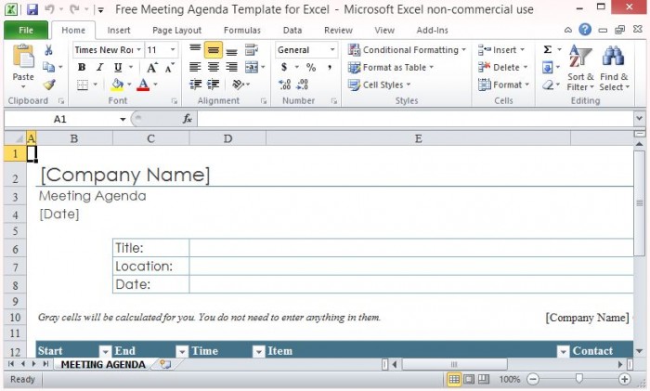Switch to the Review tab
Viewport: 650px width, 391px height.
tap(338, 30)
